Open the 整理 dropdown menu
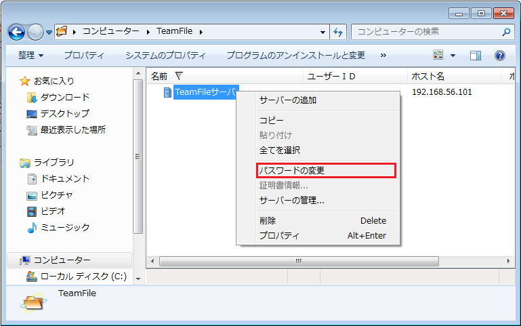The image size is (521, 326). 30,55
